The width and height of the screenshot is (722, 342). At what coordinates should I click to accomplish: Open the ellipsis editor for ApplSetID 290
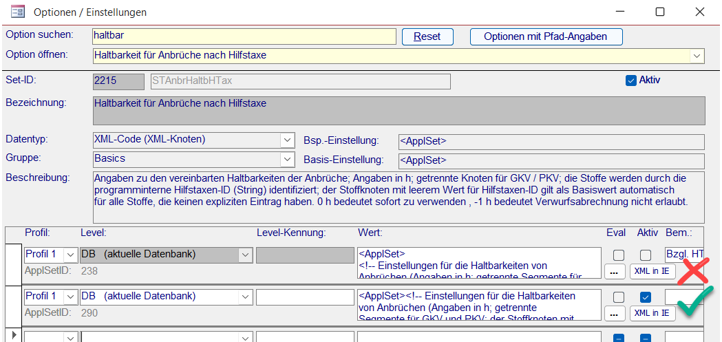coord(615,313)
